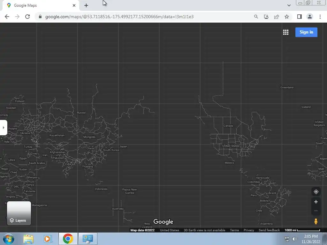Open Chrome's three-dot menu
The width and height of the screenshot is (327, 245).
click(320, 17)
